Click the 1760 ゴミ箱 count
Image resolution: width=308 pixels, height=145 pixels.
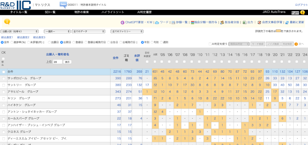pos(128,72)
